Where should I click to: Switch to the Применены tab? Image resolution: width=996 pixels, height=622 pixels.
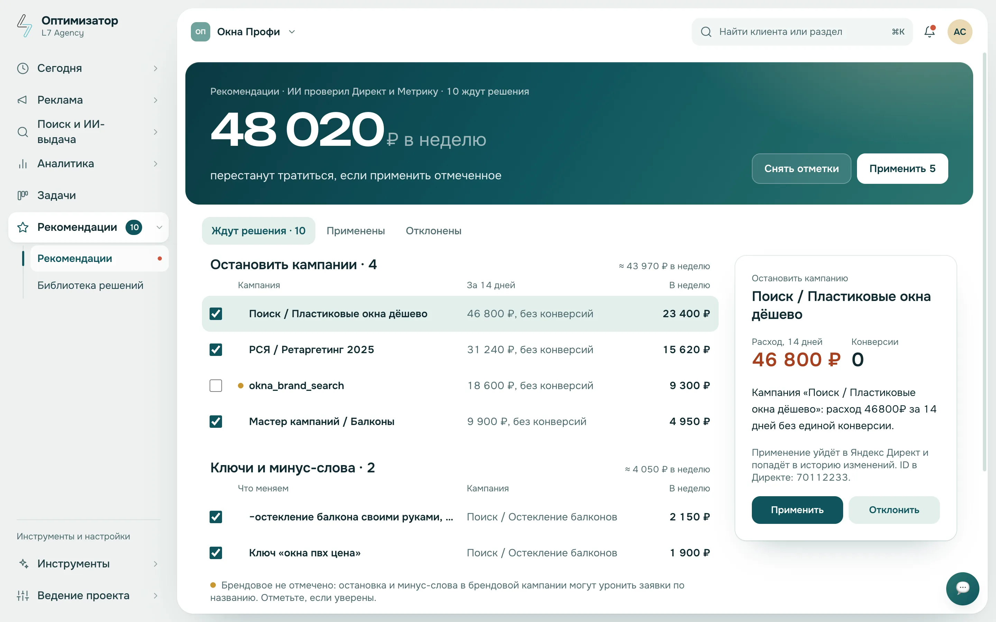point(356,231)
